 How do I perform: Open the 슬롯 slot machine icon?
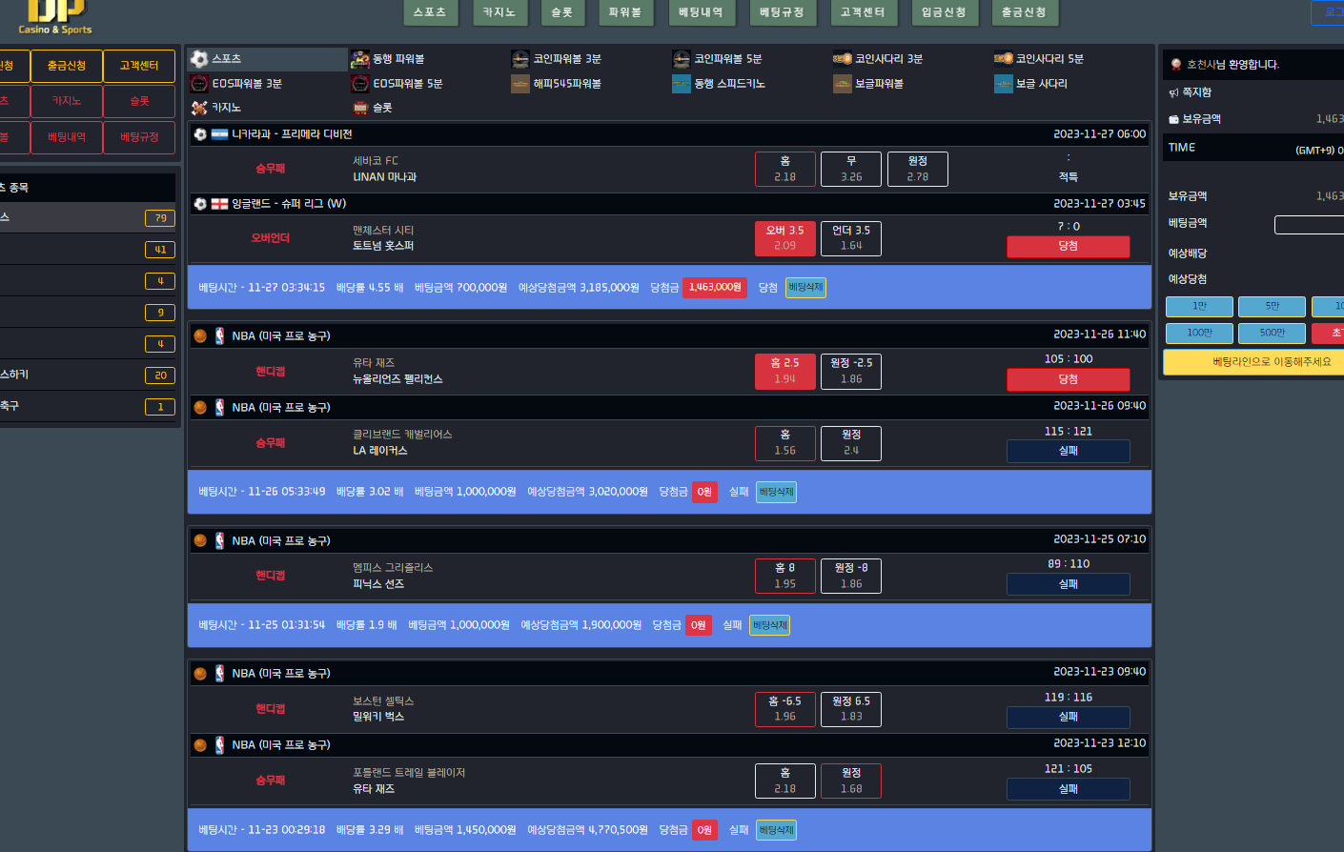pos(360,108)
